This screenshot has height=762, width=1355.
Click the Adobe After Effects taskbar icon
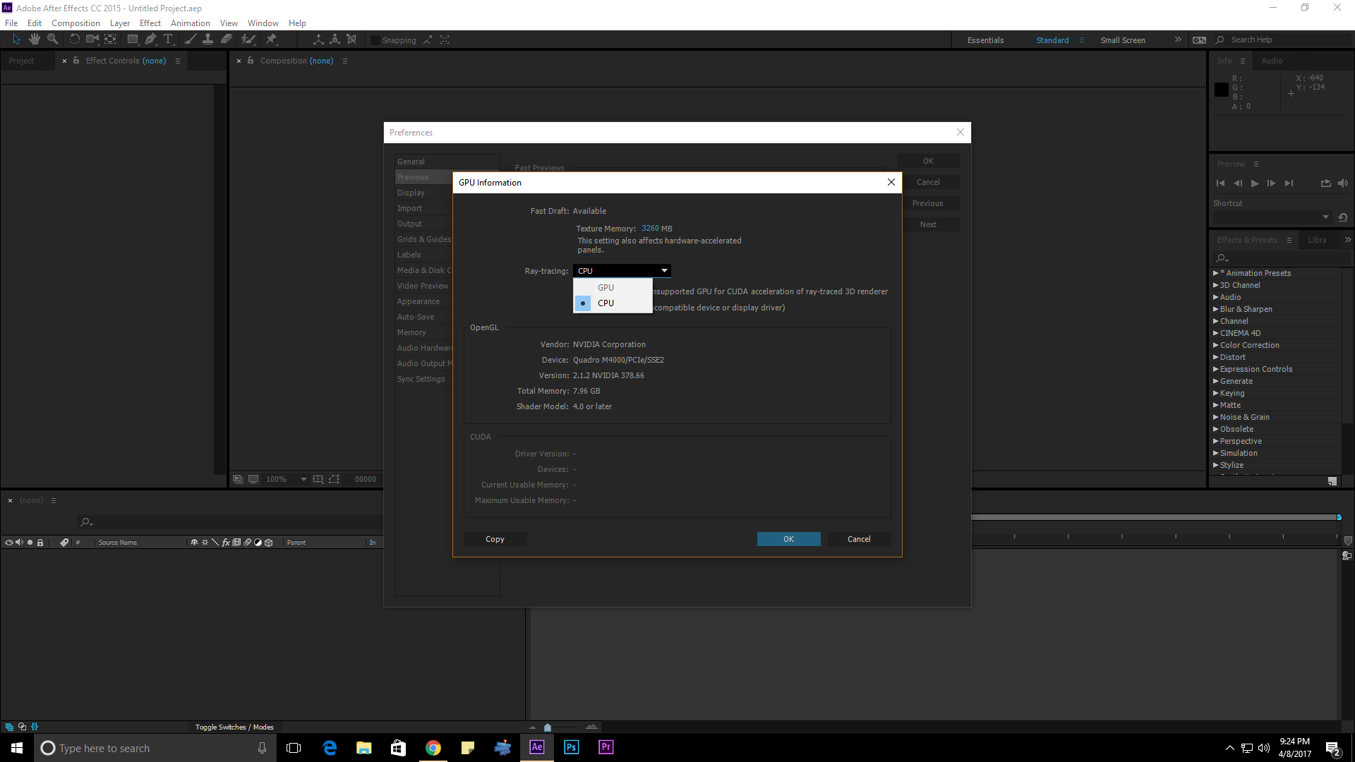pyautogui.click(x=537, y=747)
